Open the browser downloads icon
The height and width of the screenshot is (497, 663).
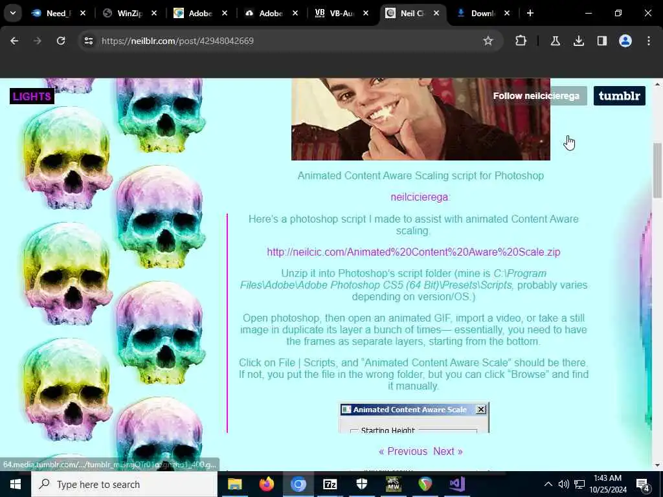578,41
